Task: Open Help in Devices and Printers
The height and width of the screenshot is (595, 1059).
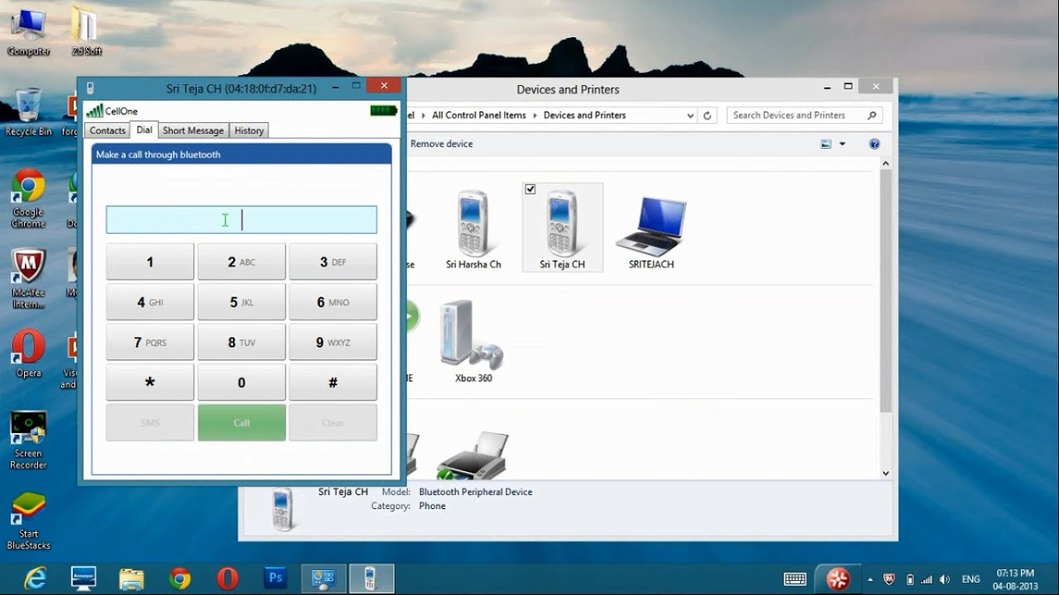Action: [875, 144]
